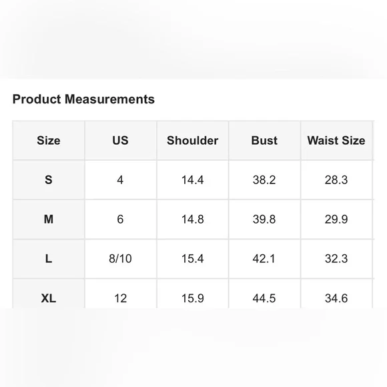Click the Waist Size column header
This screenshot has width=387, height=387.
click(x=336, y=140)
